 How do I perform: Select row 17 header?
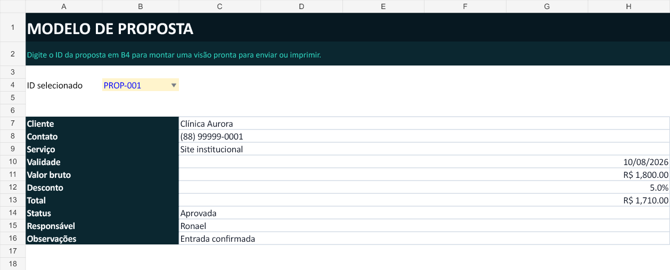click(13, 251)
